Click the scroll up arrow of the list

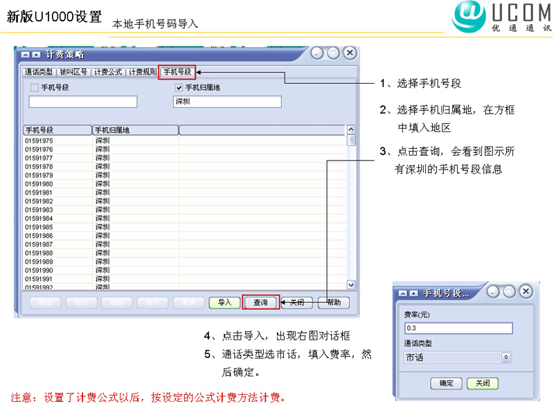click(x=351, y=129)
